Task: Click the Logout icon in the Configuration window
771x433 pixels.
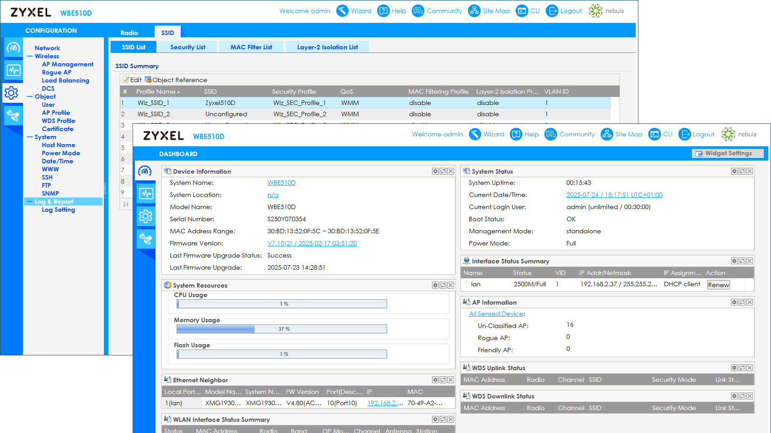Action: coord(552,11)
